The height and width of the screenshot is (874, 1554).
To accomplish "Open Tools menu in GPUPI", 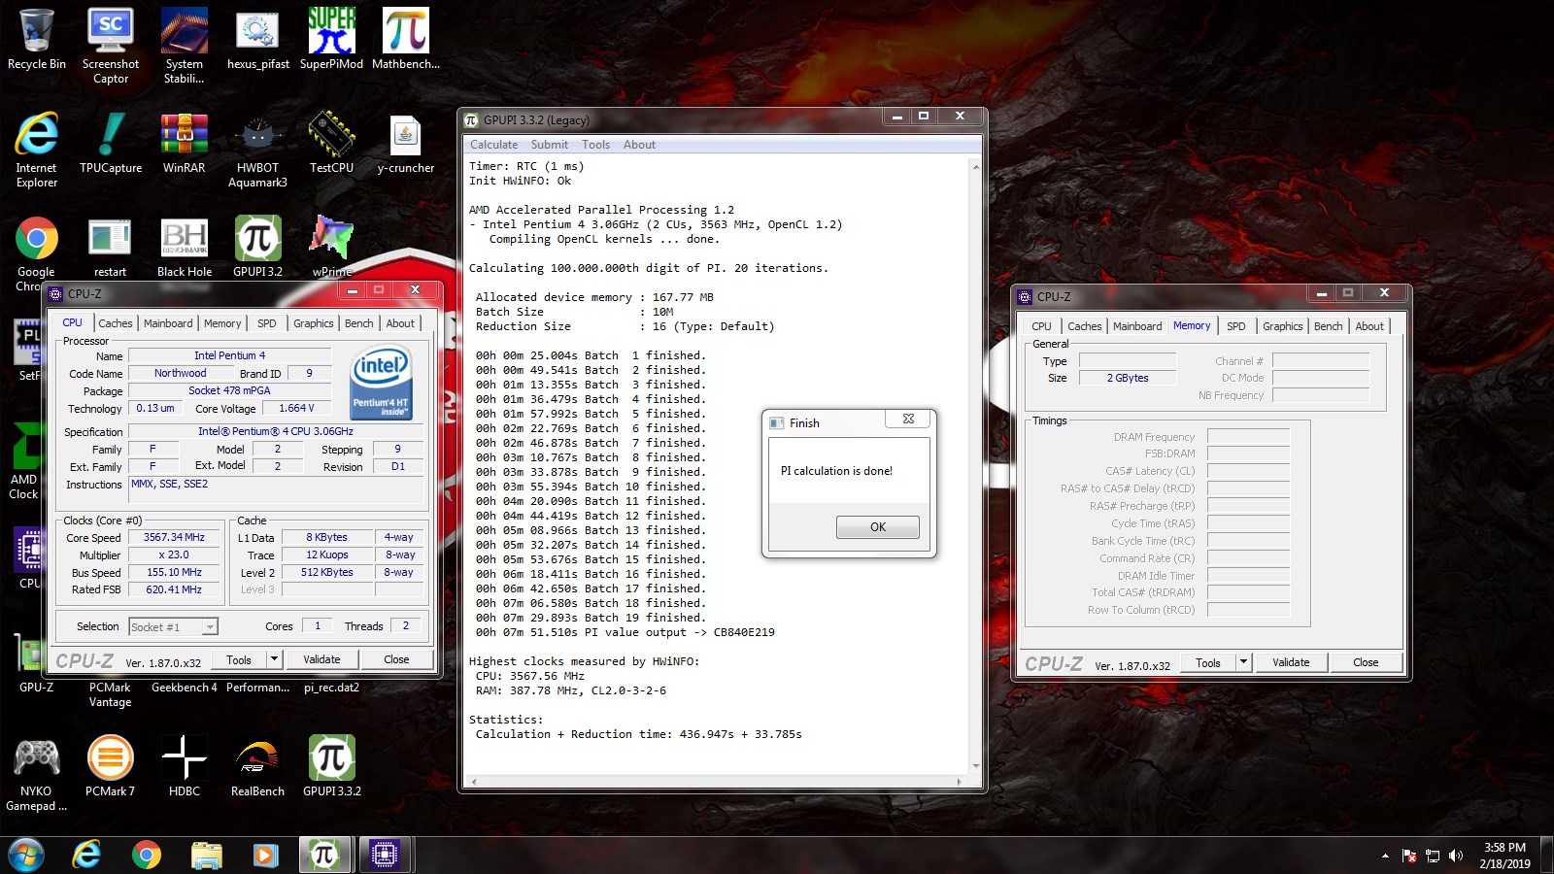I will click(x=595, y=145).
